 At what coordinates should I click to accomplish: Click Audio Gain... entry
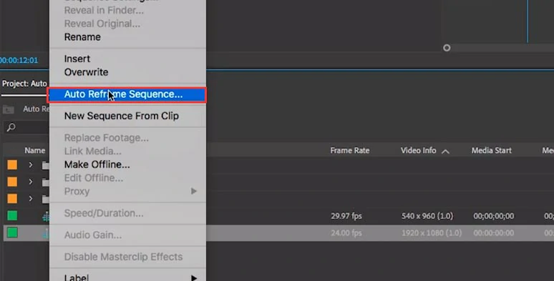[x=93, y=235]
